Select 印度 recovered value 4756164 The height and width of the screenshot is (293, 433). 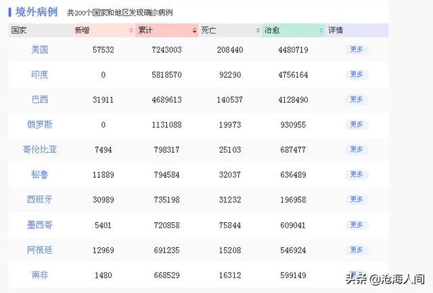click(293, 75)
